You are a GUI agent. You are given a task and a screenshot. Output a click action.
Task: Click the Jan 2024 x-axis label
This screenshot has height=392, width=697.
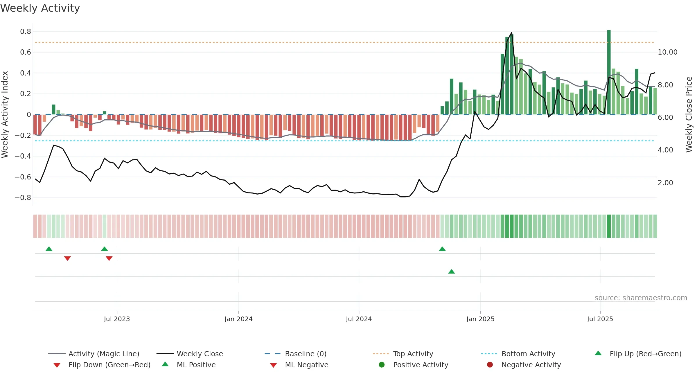tap(238, 319)
